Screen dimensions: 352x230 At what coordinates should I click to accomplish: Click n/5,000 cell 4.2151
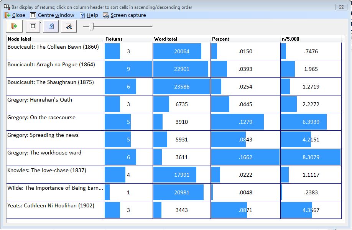tap(311, 140)
